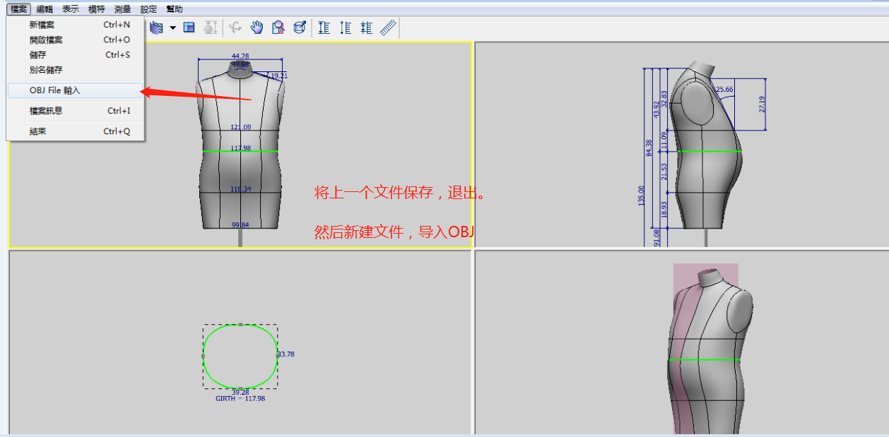Click the four-pane window layout icon

(189, 28)
